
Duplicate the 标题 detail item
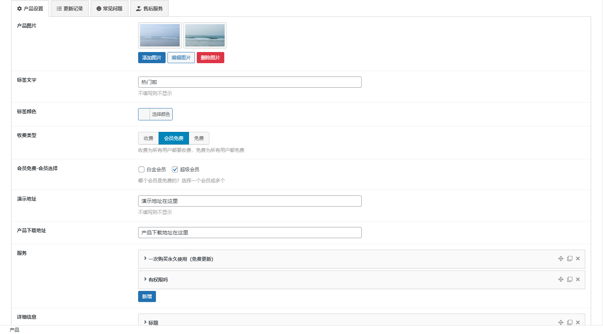[x=570, y=322]
